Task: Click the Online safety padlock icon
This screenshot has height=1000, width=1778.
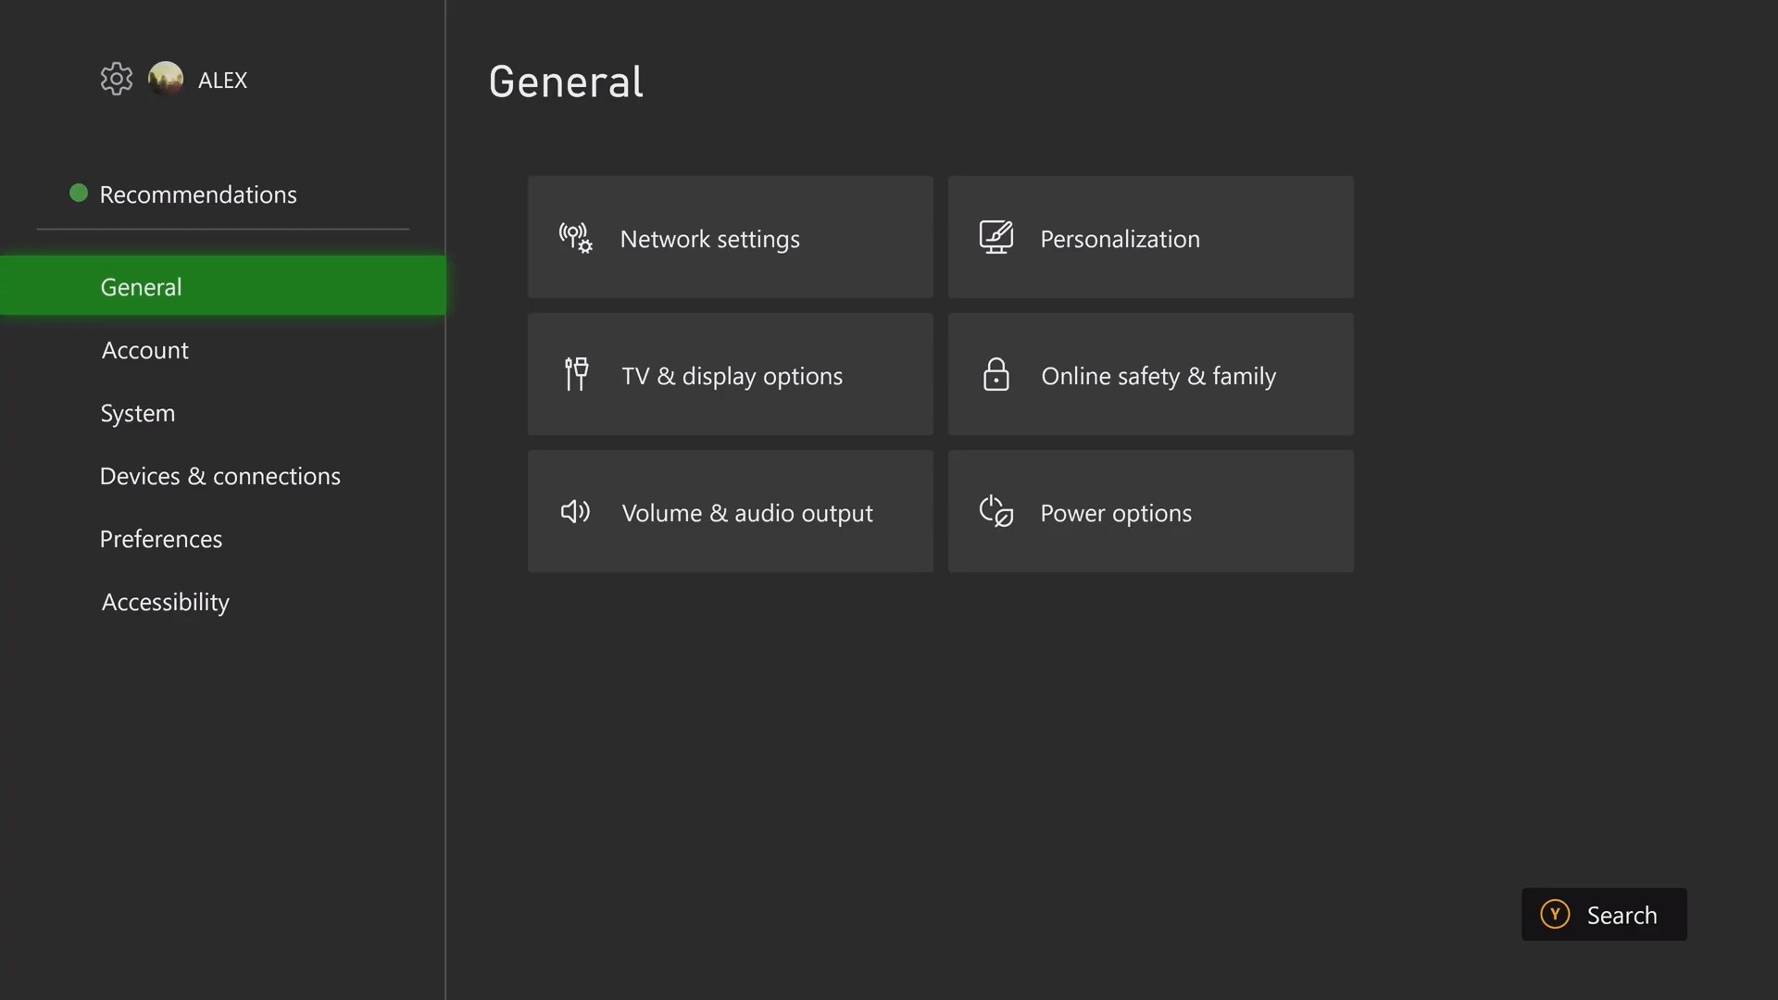Action: tap(996, 374)
